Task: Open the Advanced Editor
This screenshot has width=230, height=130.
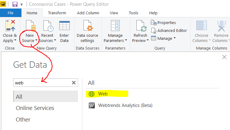Action: [169, 30]
